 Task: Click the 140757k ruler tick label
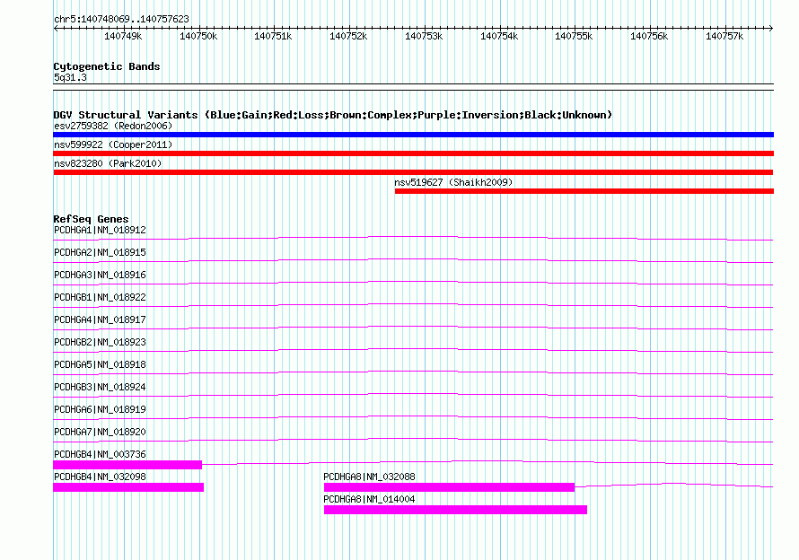(x=724, y=36)
